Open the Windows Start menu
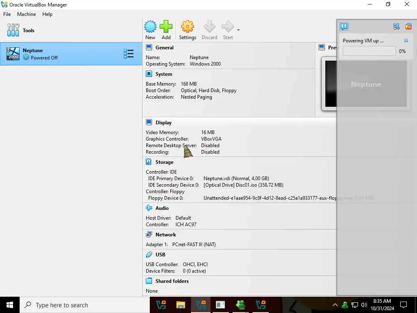 [10, 305]
